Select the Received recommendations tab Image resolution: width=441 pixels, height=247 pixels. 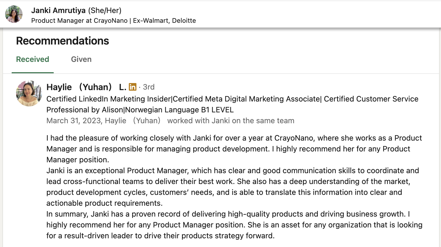pyautogui.click(x=33, y=59)
